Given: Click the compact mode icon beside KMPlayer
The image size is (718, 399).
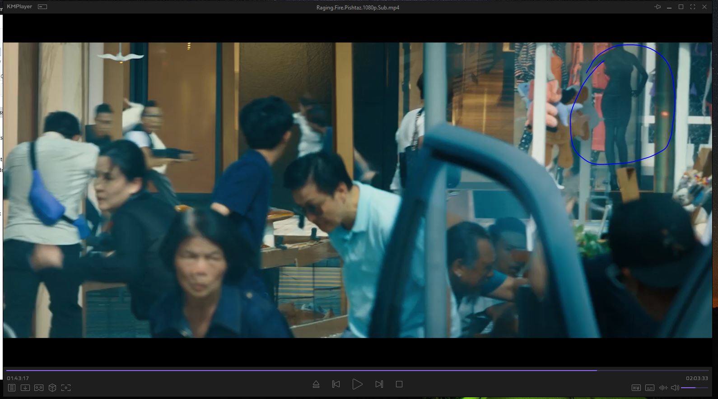Looking at the screenshot, I should click(42, 7).
